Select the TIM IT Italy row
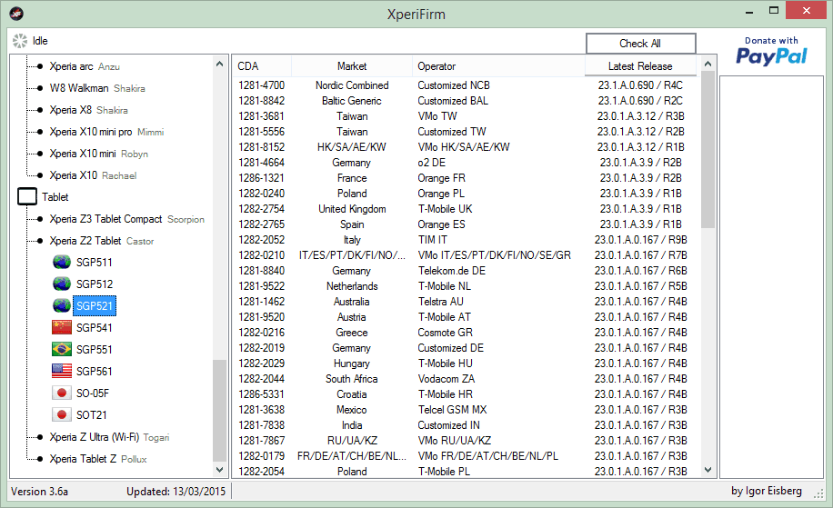This screenshot has width=833, height=508. coord(466,239)
